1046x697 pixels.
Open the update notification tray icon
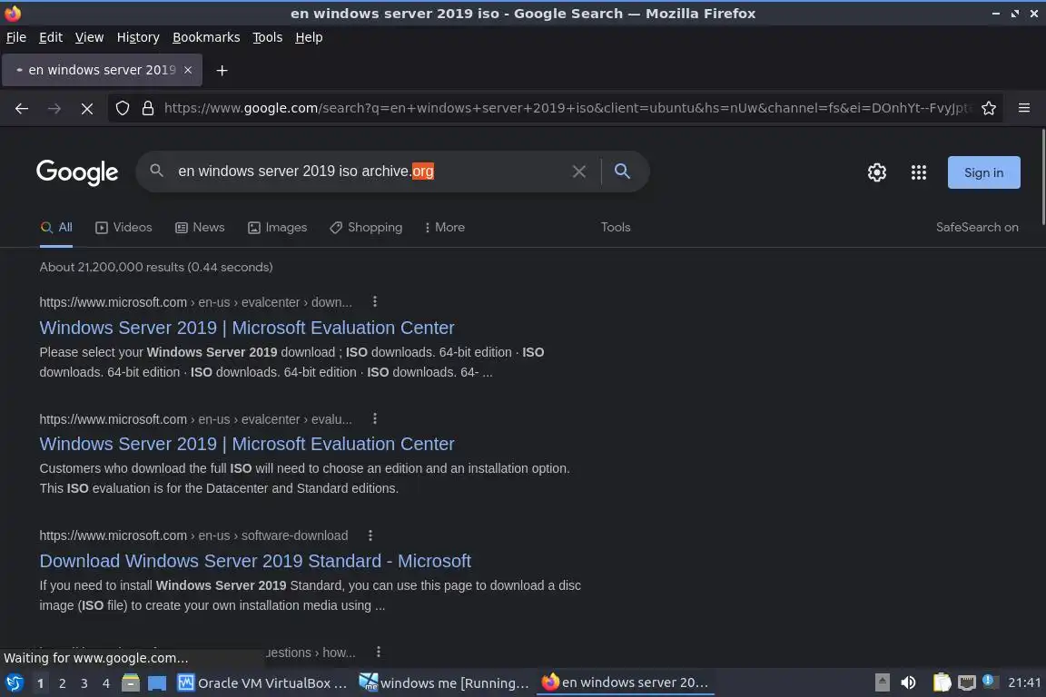tap(990, 682)
